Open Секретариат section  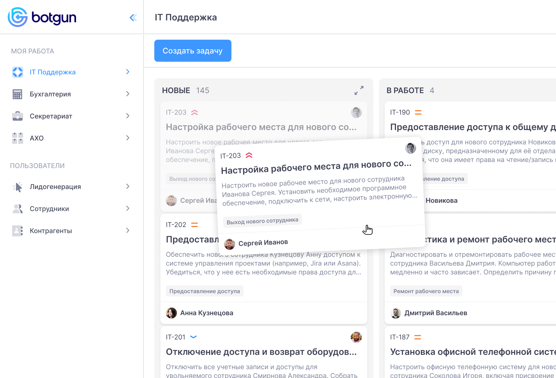click(71, 116)
